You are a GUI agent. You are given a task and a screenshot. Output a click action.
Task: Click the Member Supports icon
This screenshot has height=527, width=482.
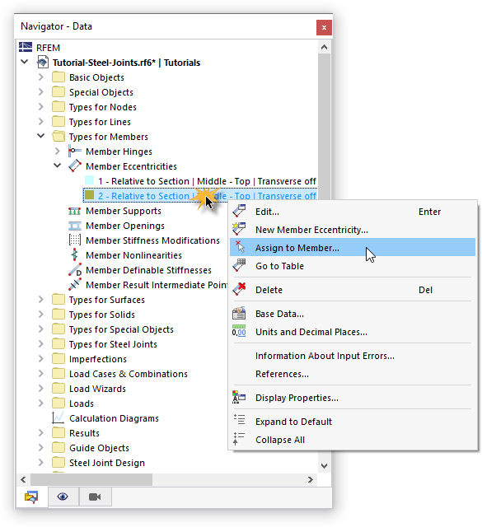(74, 211)
